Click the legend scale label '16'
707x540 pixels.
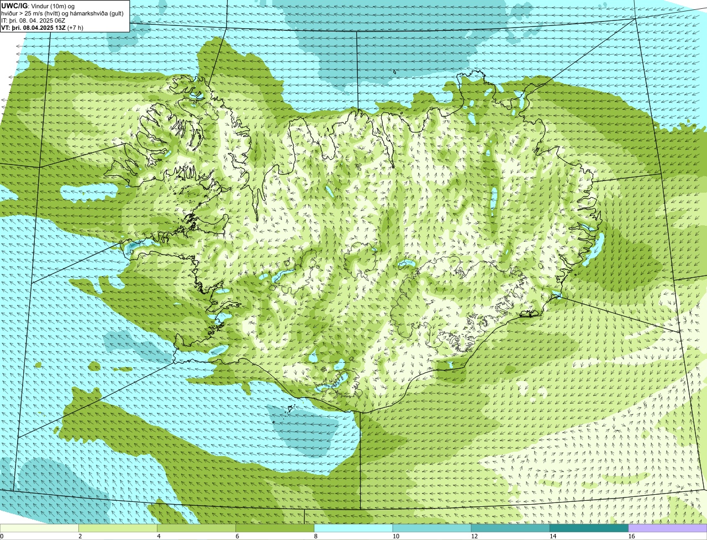click(x=631, y=536)
